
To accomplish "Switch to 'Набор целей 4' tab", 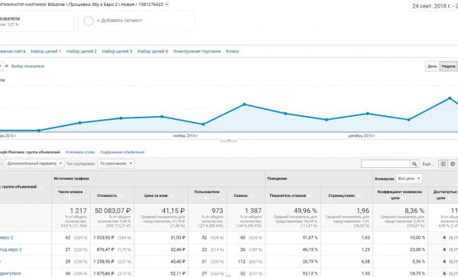I will coord(153,51).
